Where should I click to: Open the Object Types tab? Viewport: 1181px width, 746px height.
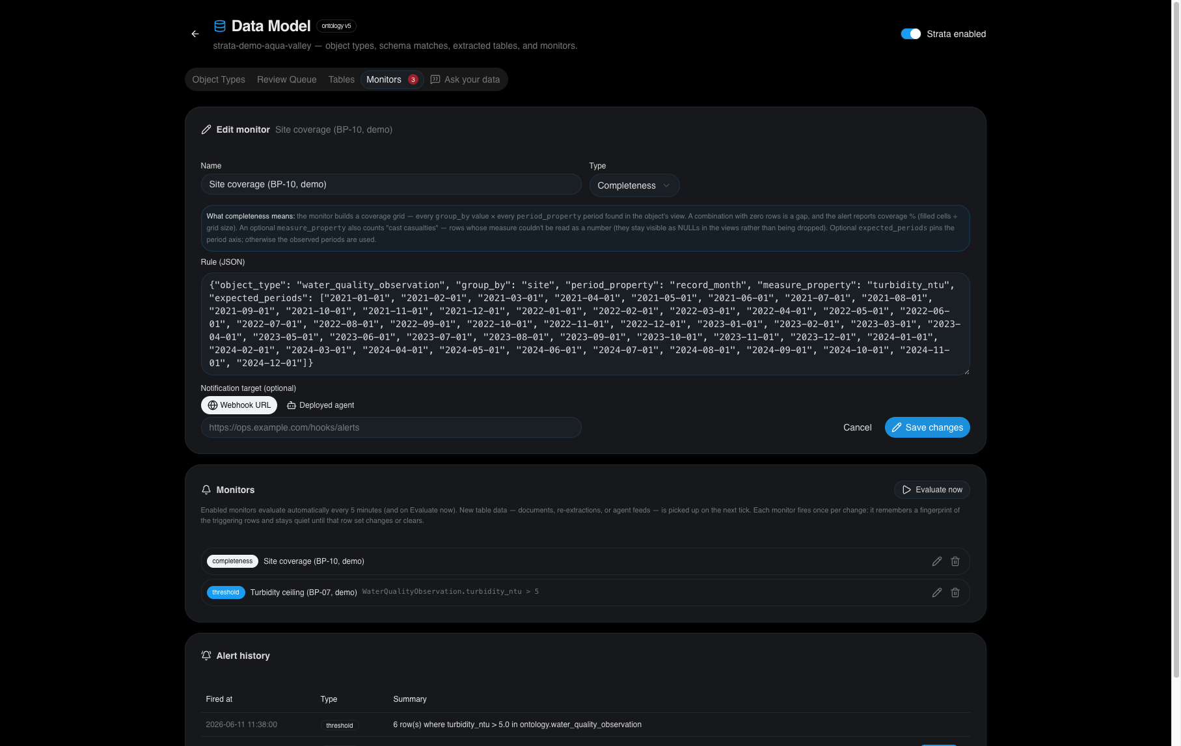click(x=219, y=79)
